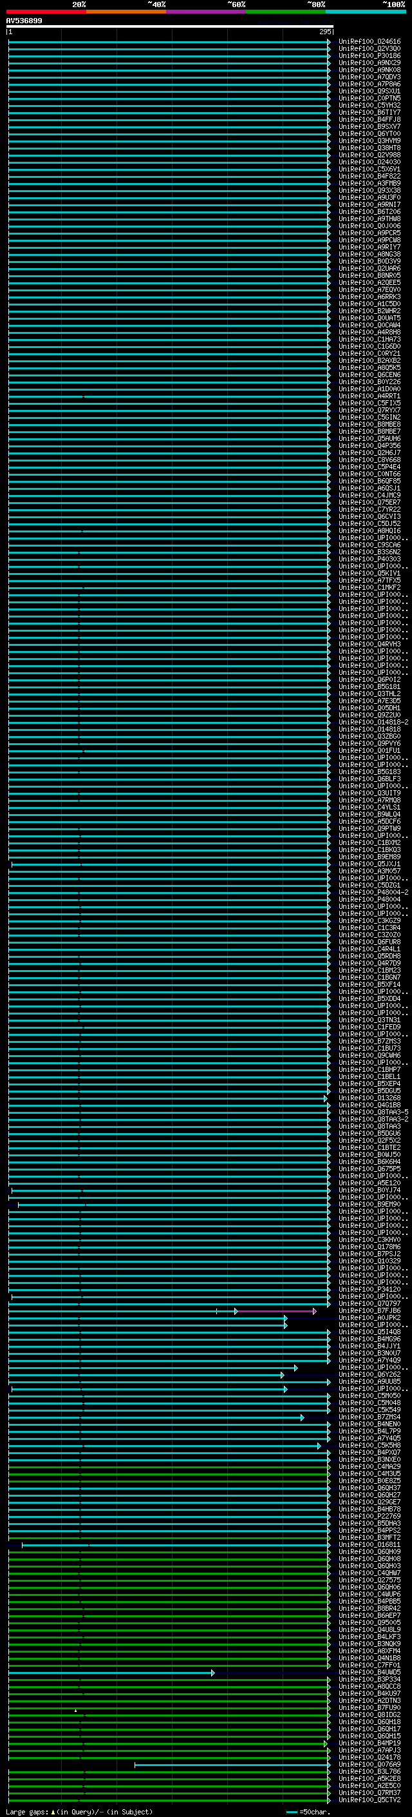
Task: Select label UniRef100_Q6YT00
Action: [x=370, y=134]
